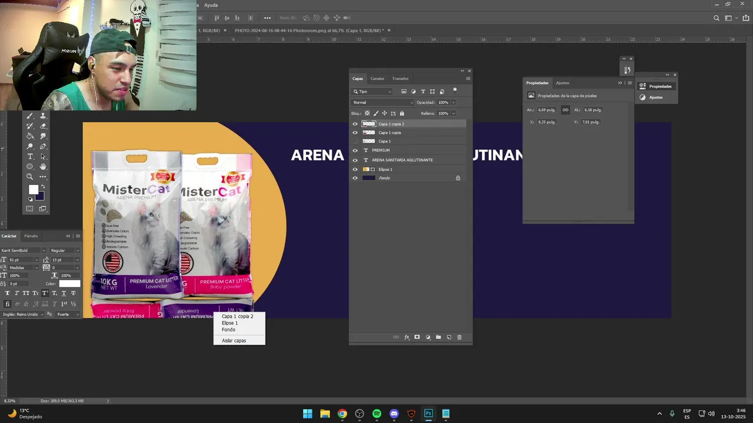Open the Fuerte anti-aliasing dropdown

pyautogui.click(x=68, y=314)
